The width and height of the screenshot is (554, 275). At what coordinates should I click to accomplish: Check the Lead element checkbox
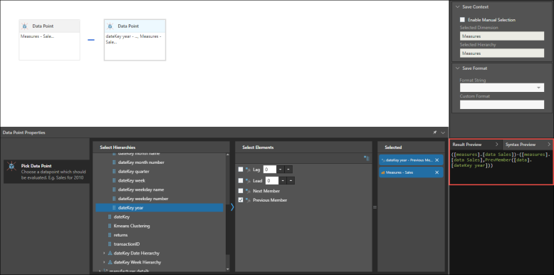241,181
